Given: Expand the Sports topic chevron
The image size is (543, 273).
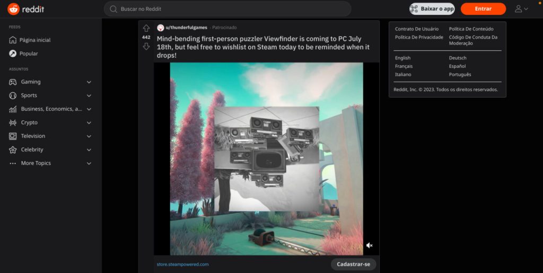Looking at the screenshot, I should (x=89, y=96).
